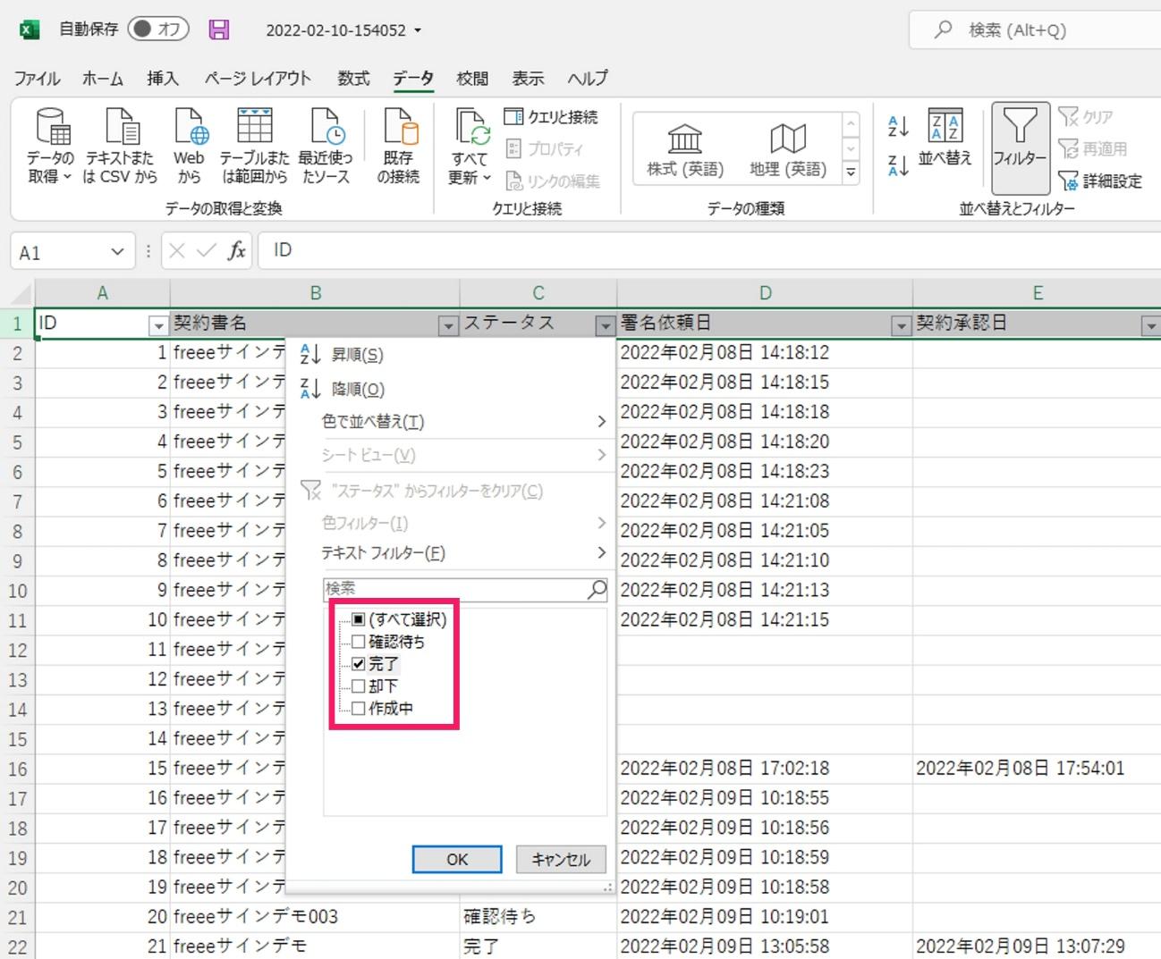Import data from Web (Webから)

190,147
